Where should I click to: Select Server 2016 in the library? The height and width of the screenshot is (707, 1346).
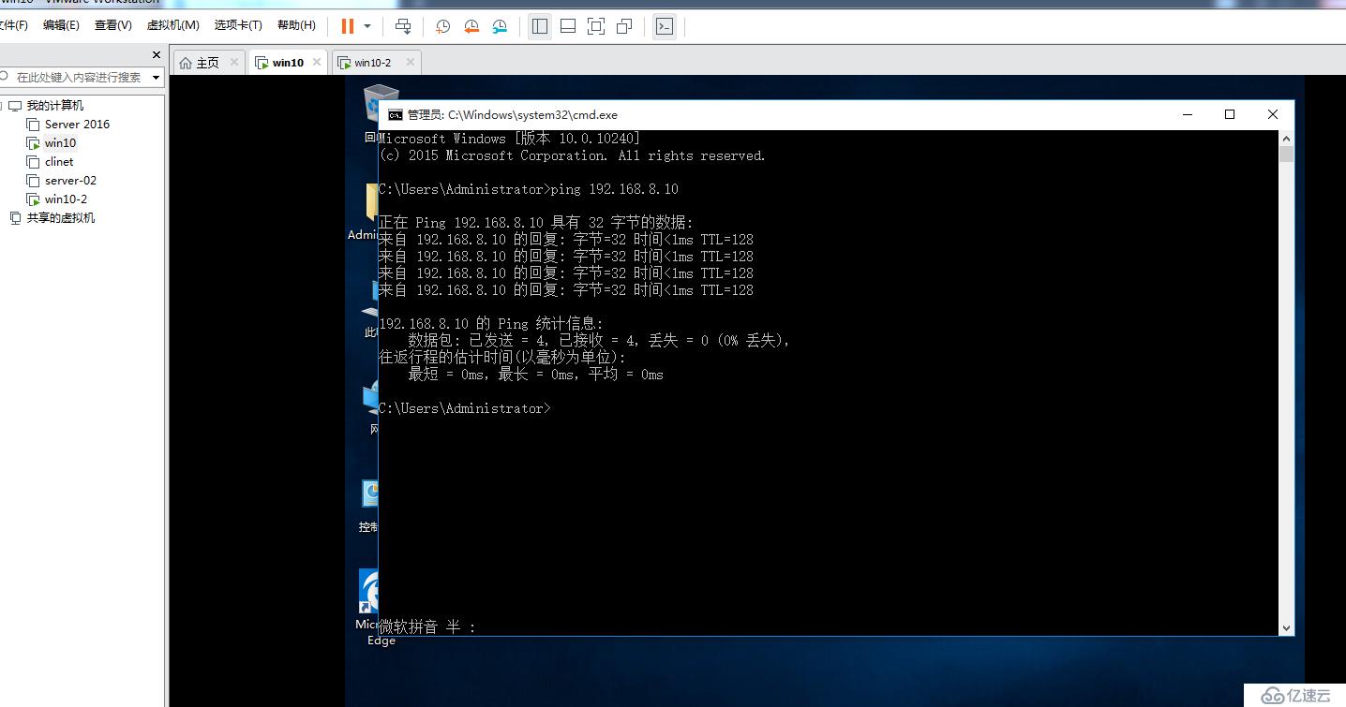click(77, 125)
